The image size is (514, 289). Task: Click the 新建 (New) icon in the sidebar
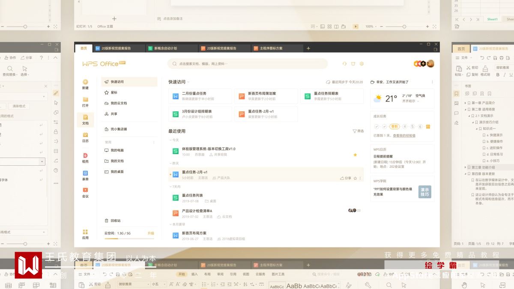click(x=85, y=82)
